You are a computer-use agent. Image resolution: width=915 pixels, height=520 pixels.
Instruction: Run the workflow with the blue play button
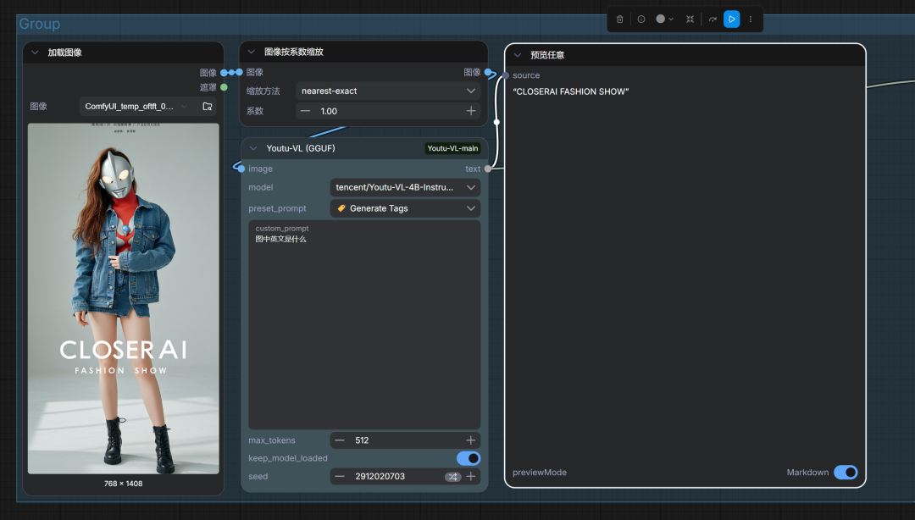[732, 19]
